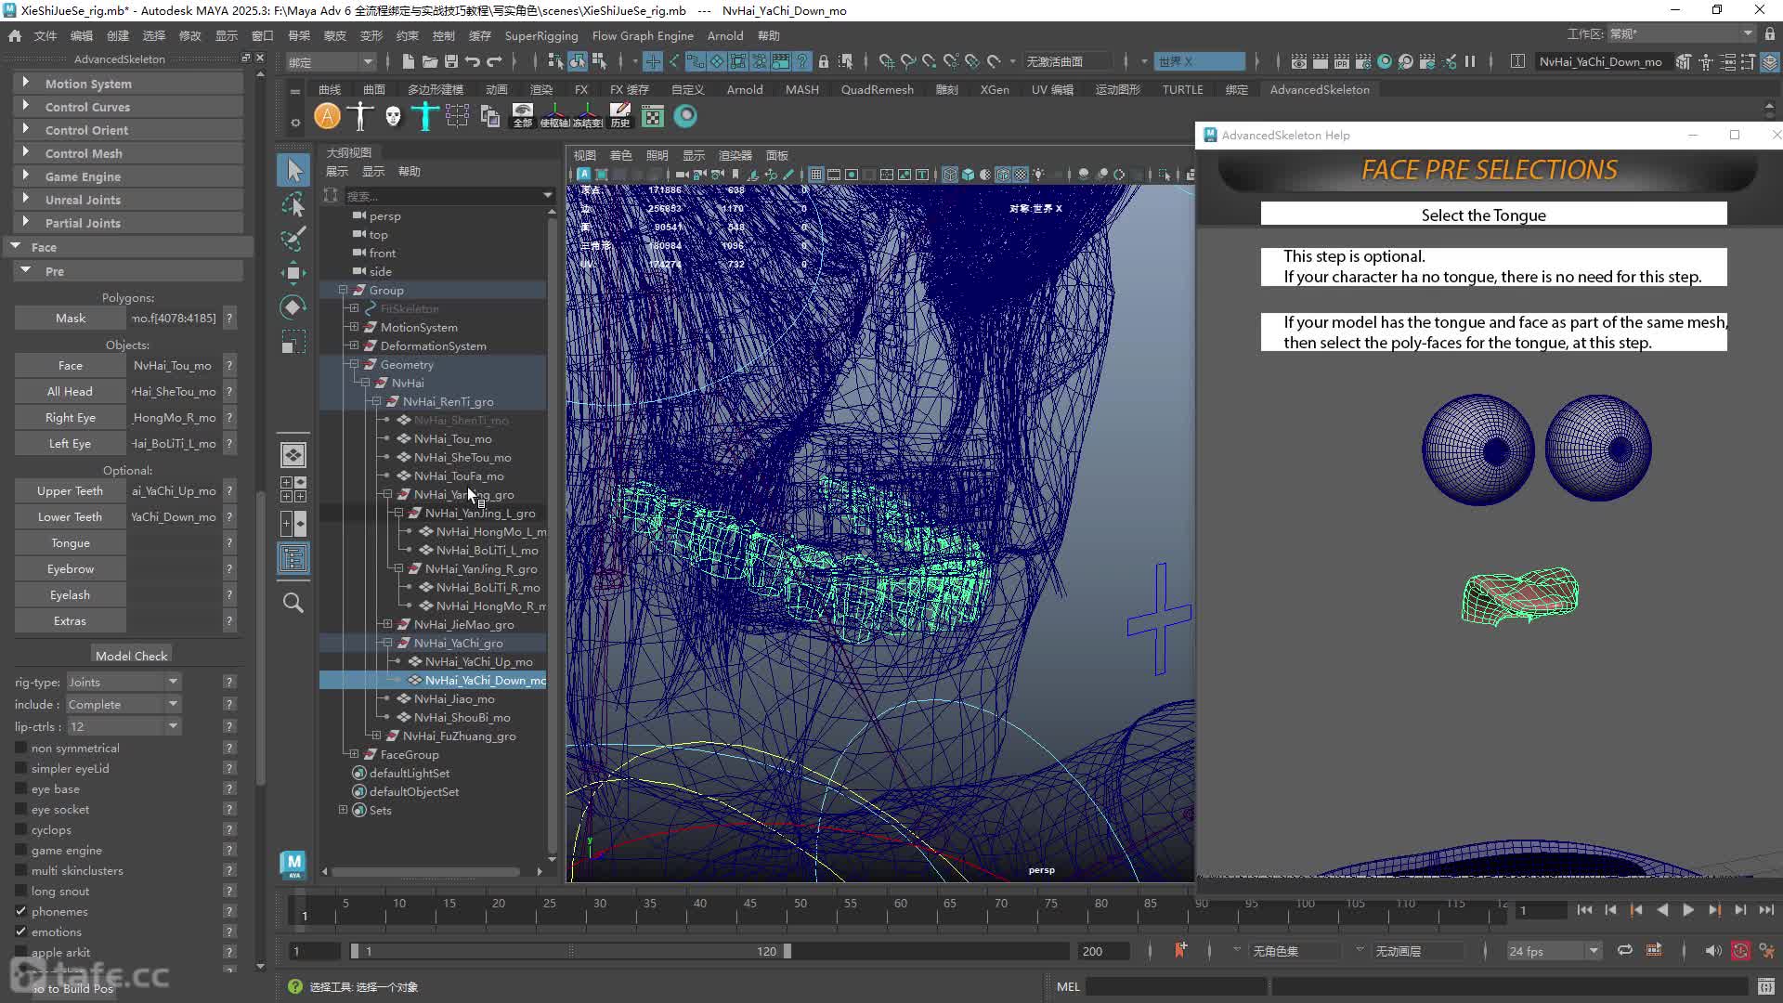Click the Paint Selection tool icon

(293, 239)
